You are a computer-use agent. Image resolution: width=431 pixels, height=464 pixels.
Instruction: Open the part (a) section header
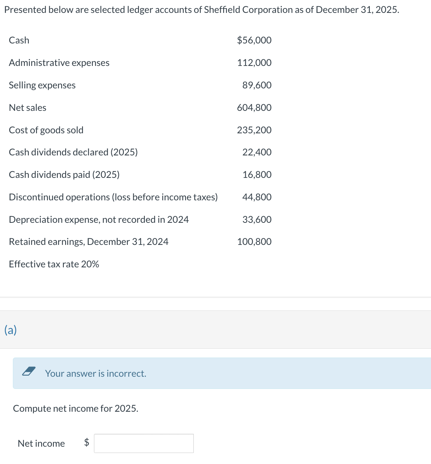pos(11,330)
